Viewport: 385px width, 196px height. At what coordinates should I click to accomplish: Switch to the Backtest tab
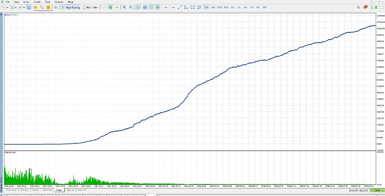pos(48,190)
